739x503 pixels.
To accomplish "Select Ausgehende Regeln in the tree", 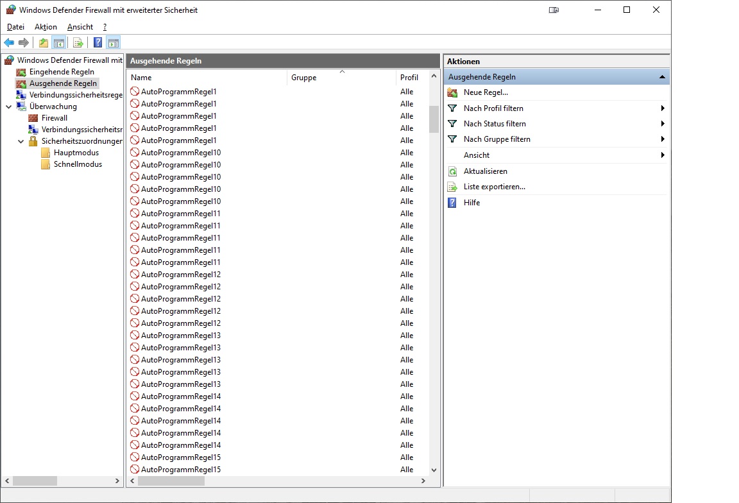I will click(x=63, y=83).
